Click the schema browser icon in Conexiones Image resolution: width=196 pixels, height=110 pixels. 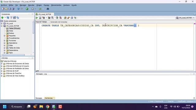(x=14, y=18)
